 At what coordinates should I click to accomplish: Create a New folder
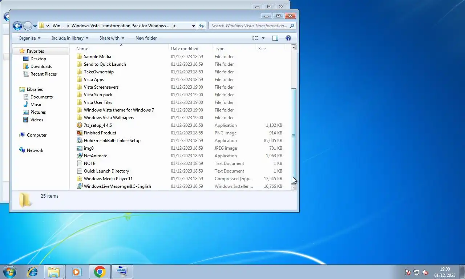[x=146, y=38]
